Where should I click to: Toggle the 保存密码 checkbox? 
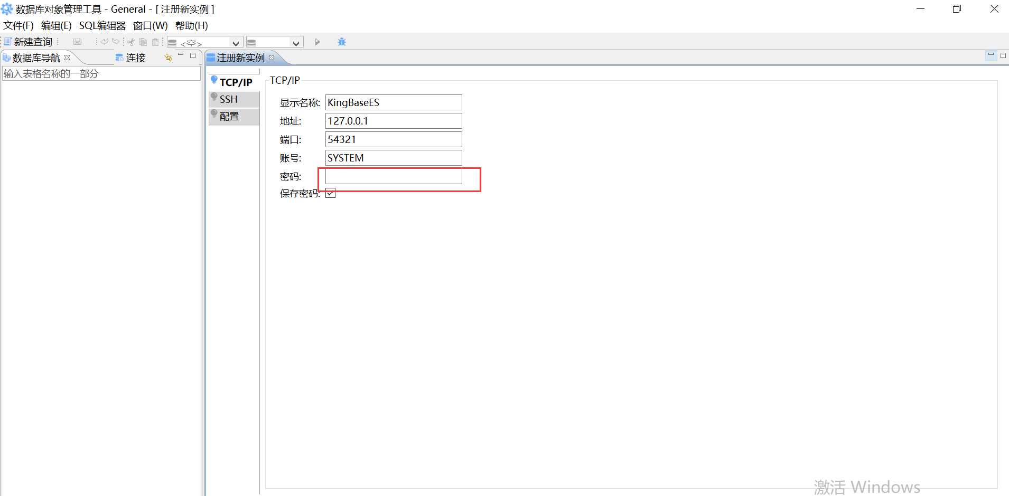[331, 193]
